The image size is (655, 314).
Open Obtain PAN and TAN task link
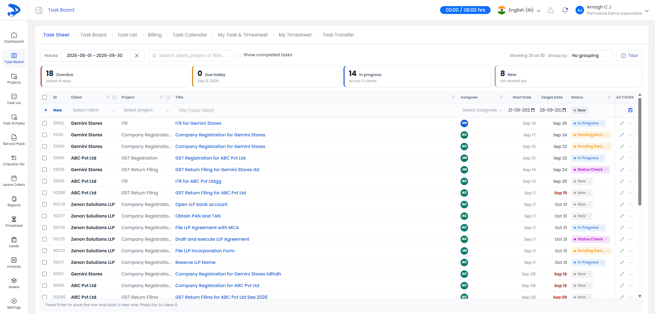pyautogui.click(x=198, y=216)
